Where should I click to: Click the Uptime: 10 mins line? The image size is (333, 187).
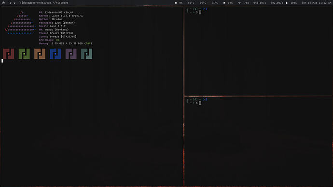(51, 19)
